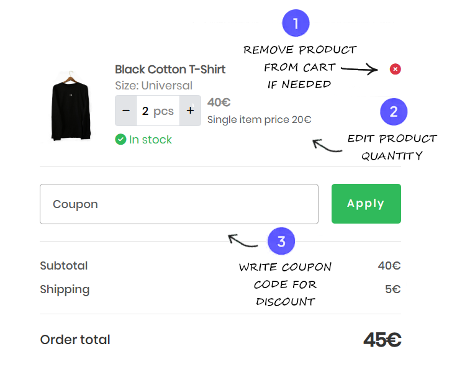The height and width of the screenshot is (377, 457).
Task: Focus the Coupon input field
Action: tap(179, 204)
